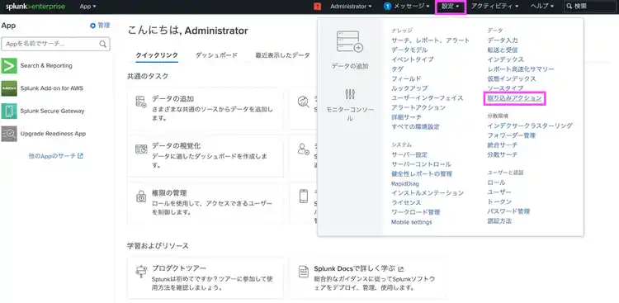The image size is (619, 303).
Task: Open パスワード管理 link
Action: [508, 211]
